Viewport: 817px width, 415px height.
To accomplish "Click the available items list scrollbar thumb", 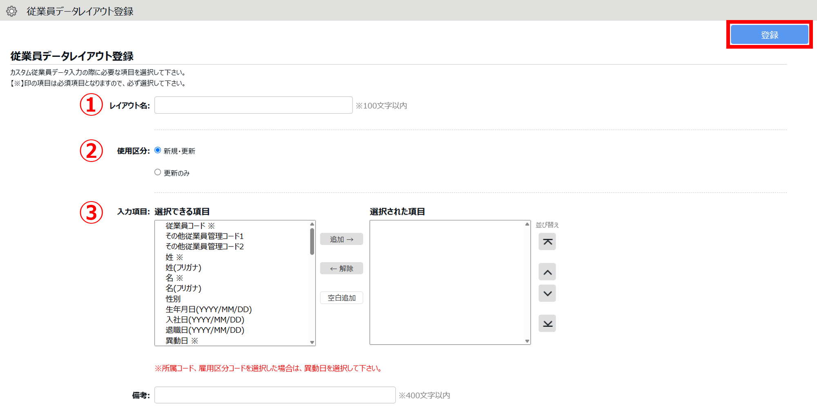I will pyautogui.click(x=312, y=241).
